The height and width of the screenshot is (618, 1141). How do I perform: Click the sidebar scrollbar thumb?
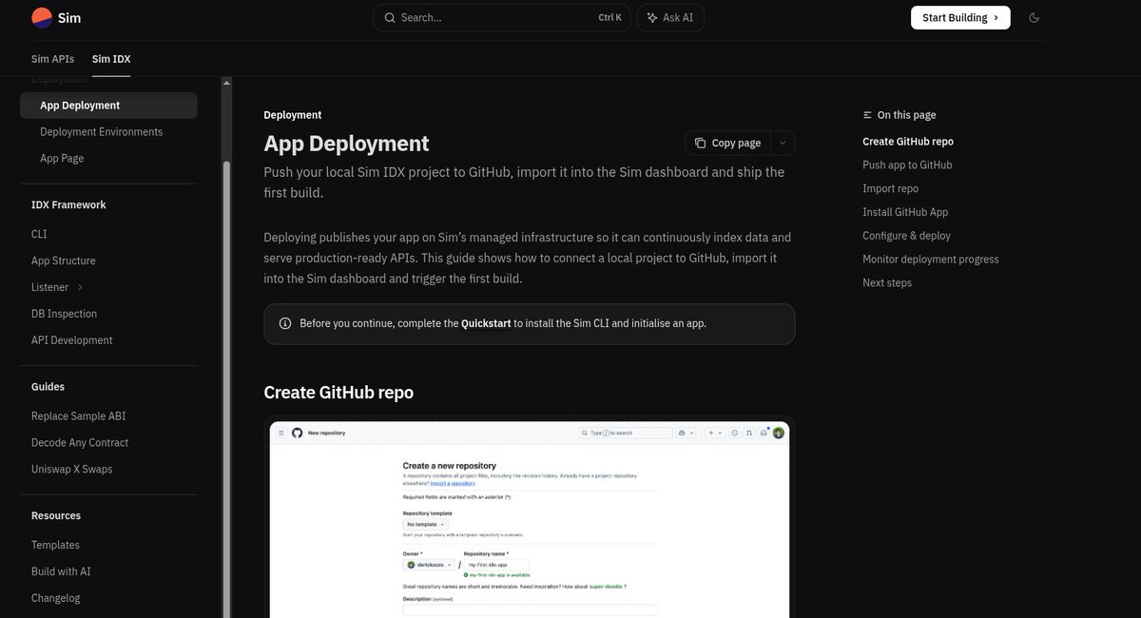[226, 390]
